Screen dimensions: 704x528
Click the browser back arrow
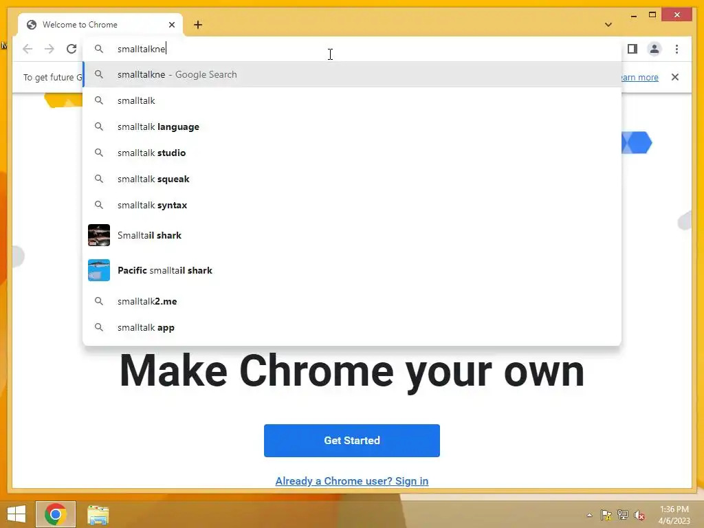coord(27,49)
